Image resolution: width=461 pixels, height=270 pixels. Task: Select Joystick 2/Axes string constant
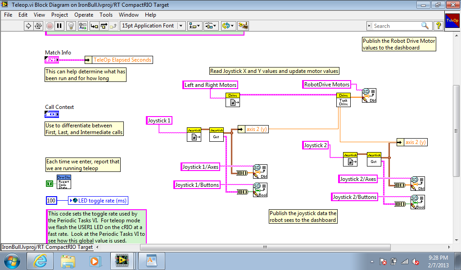(x=358, y=179)
